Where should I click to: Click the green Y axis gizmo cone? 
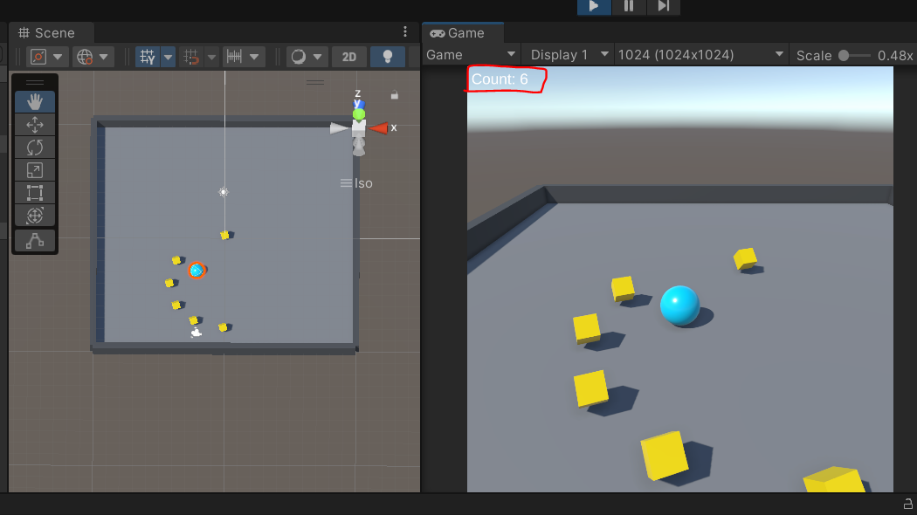click(358, 114)
